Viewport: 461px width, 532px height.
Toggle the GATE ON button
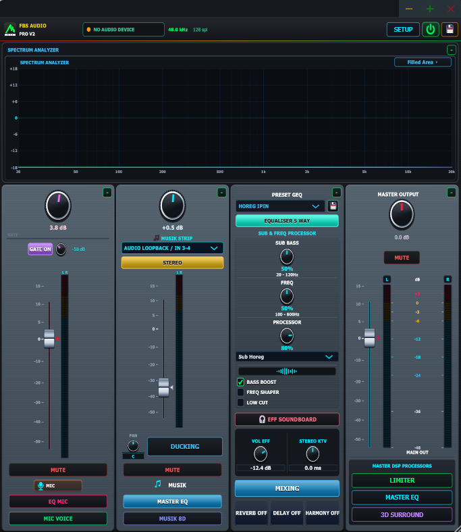pyautogui.click(x=40, y=249)
